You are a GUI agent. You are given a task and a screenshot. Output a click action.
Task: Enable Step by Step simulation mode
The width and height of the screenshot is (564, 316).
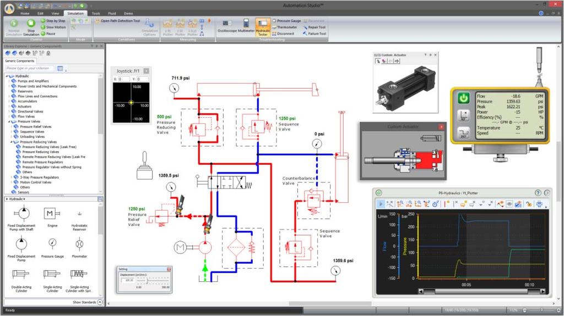pyautogui.click(x=53, y=21)
